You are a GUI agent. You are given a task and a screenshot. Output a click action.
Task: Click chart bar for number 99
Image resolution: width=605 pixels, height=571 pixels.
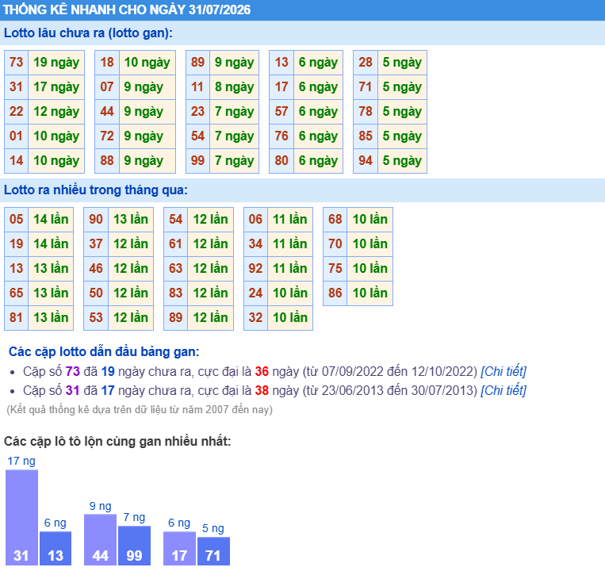(134, 546)
